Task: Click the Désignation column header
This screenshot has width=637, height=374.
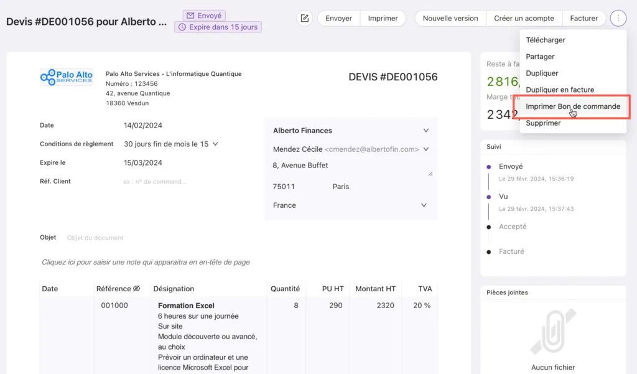Action: 174,289
